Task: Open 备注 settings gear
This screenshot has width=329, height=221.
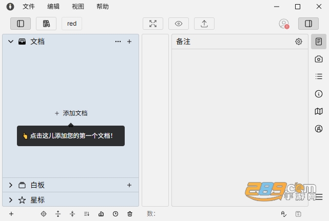Action: click(299, 42)
